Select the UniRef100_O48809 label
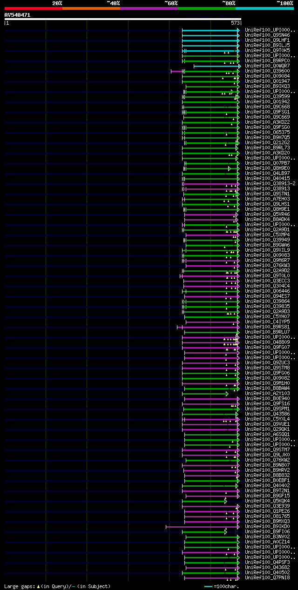This screenshot has width=298, height=590. [267, 342]
